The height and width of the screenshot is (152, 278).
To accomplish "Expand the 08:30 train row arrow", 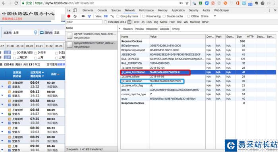I will (2, 132).
